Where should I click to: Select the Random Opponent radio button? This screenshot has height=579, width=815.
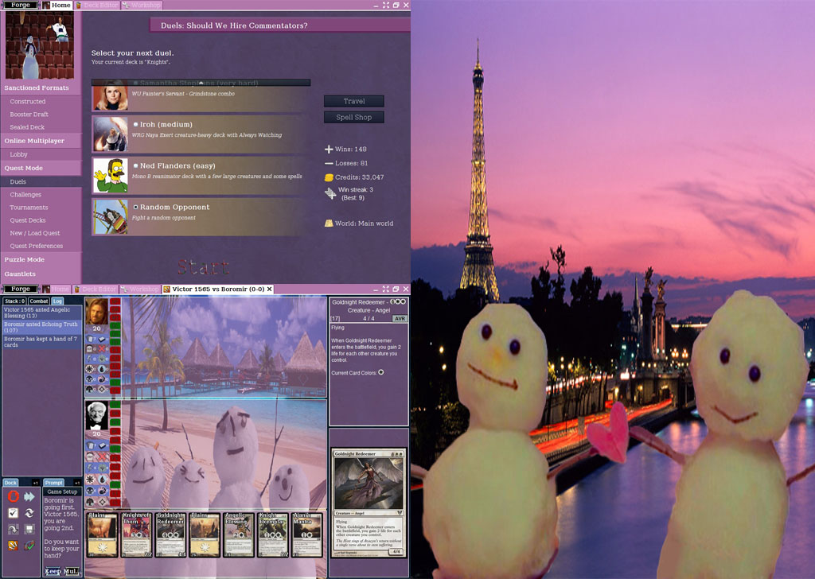click(x=135, y=207)
